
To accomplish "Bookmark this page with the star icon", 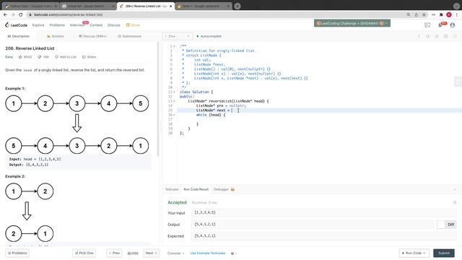I will [424, 14].
